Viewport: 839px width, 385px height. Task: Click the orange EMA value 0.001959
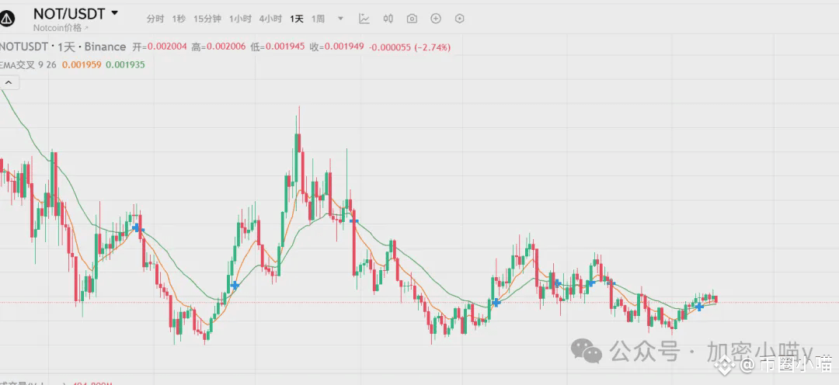82,64
